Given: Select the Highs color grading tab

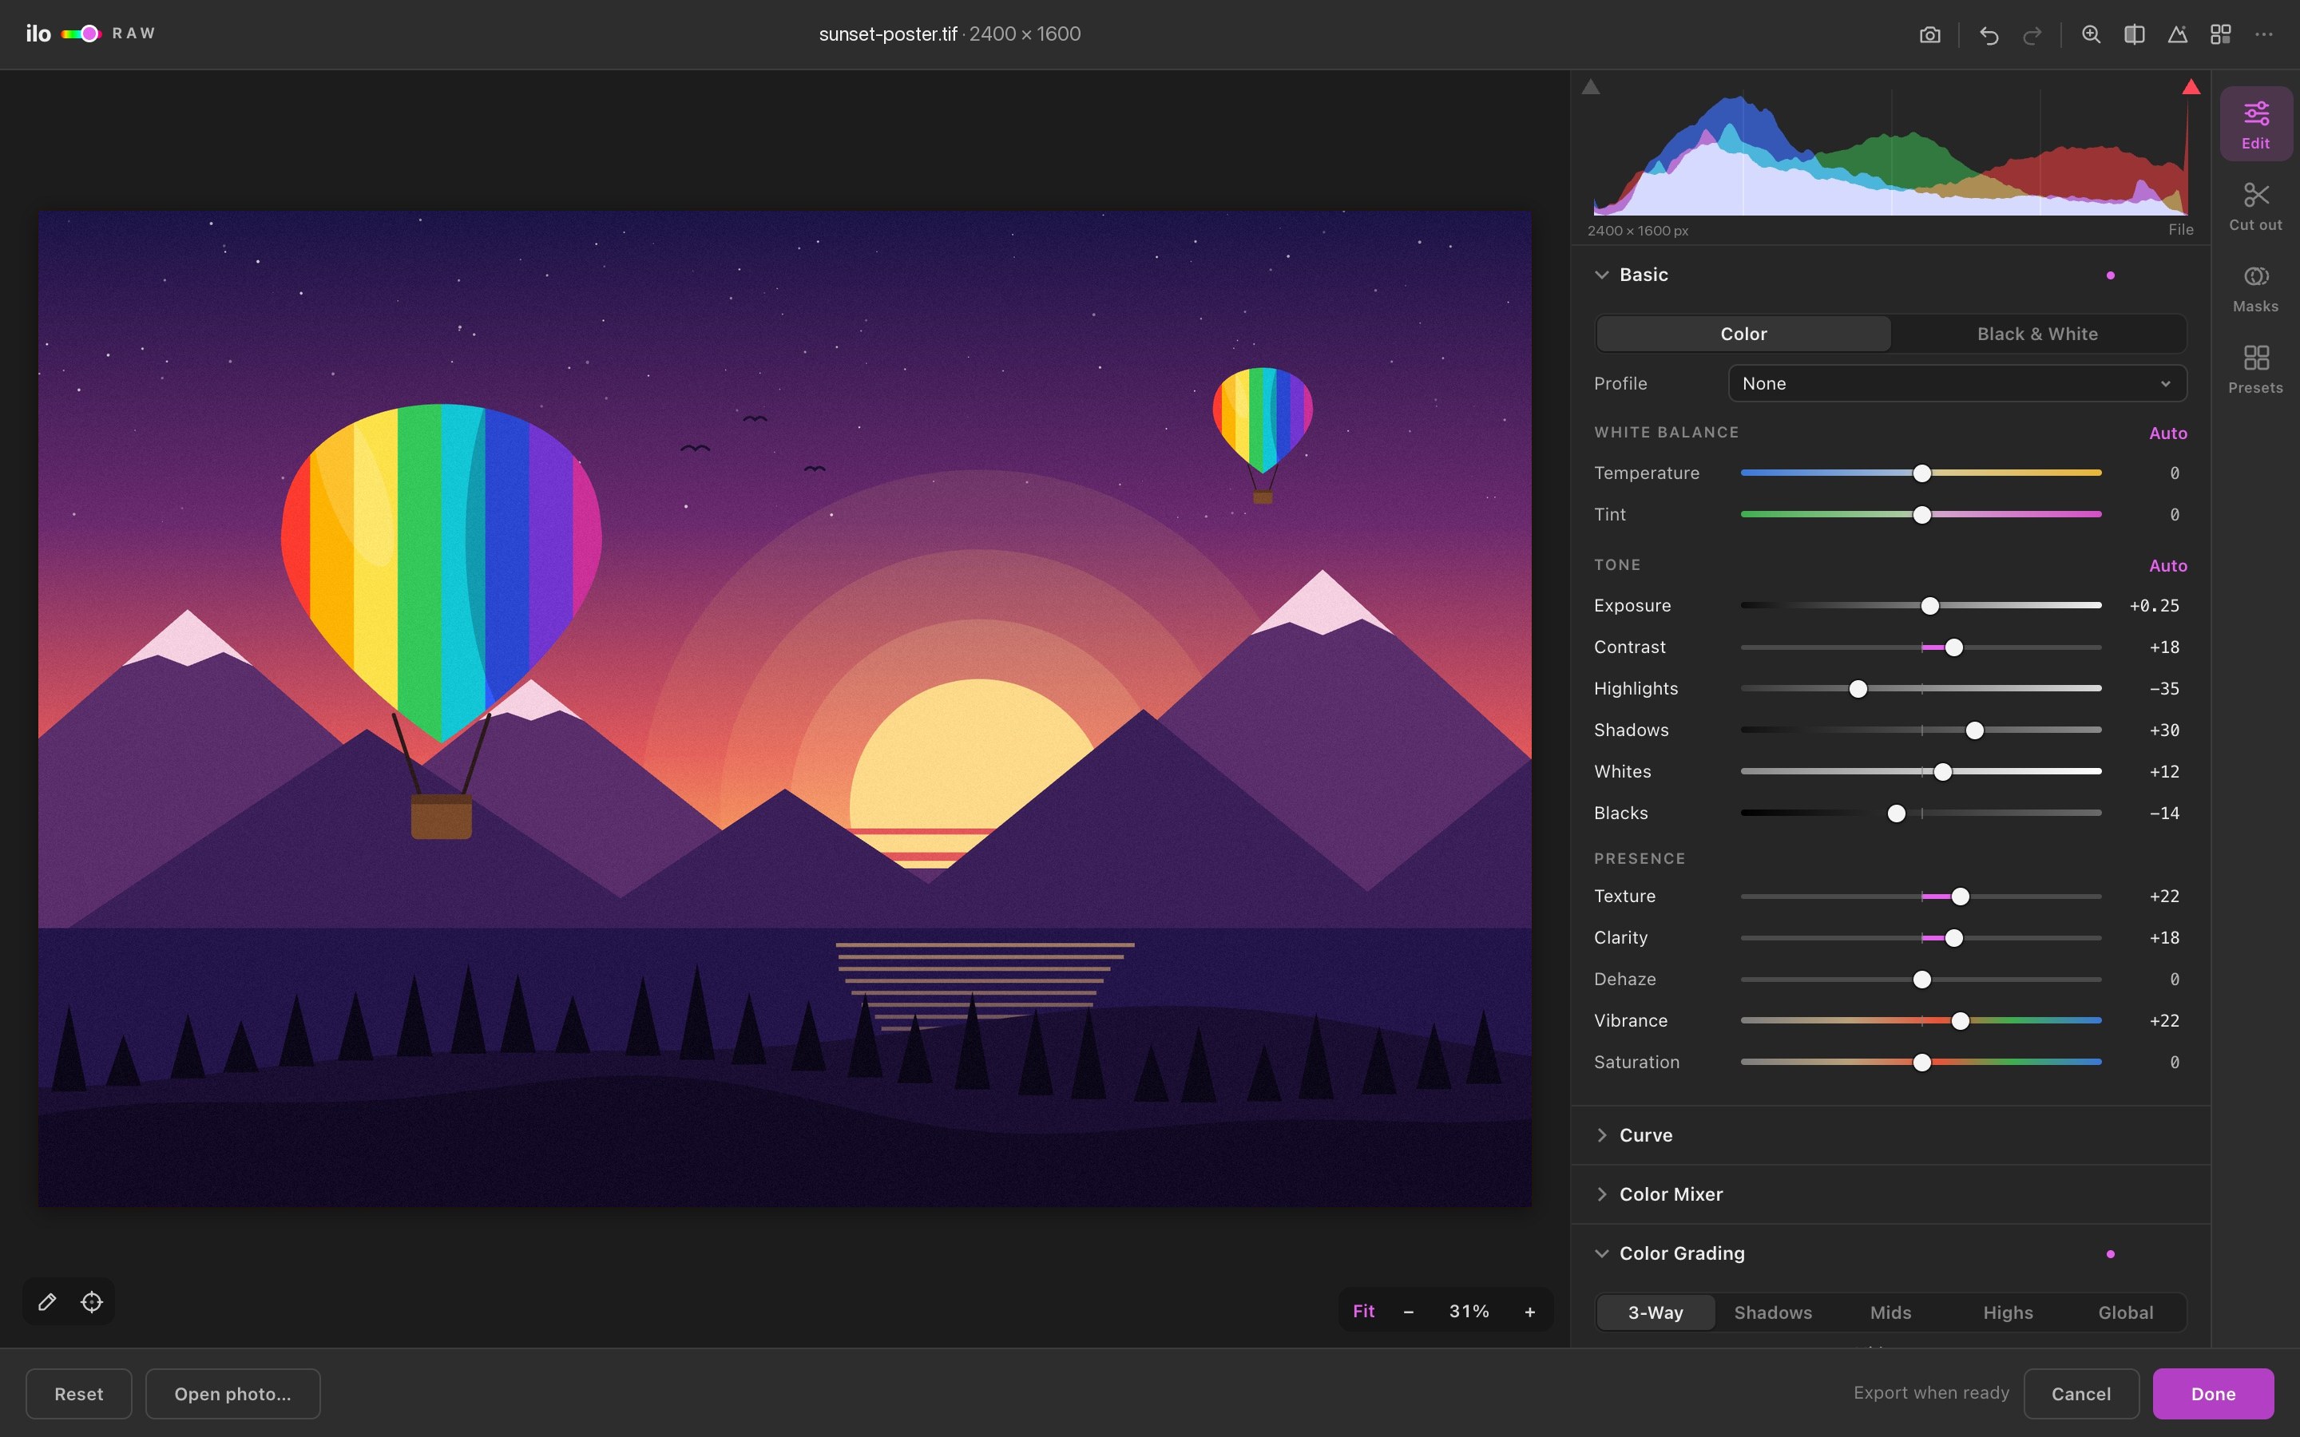Looking at the screenshot, I should point(2009,1312).
